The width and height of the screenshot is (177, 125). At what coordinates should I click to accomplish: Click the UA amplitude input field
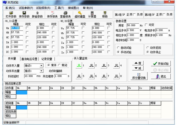tap(17, 28)
